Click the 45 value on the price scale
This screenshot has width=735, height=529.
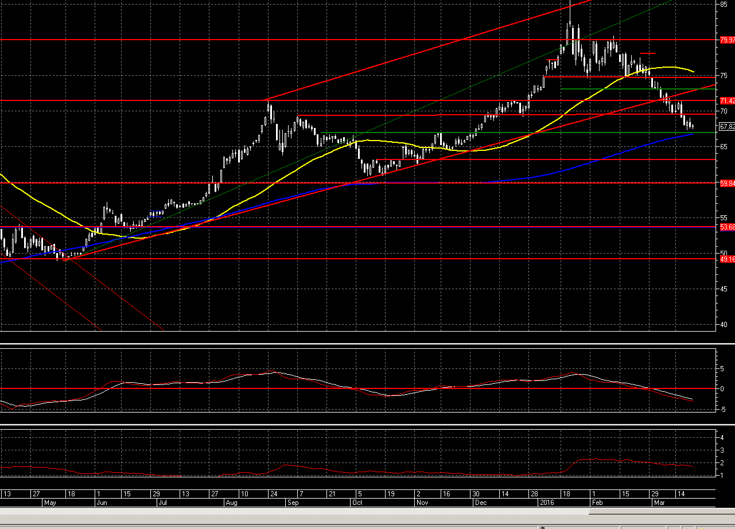(x=724, y=289)
